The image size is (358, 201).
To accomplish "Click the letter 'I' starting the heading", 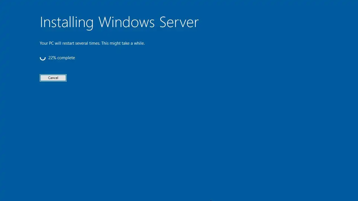I will point(41,22).
